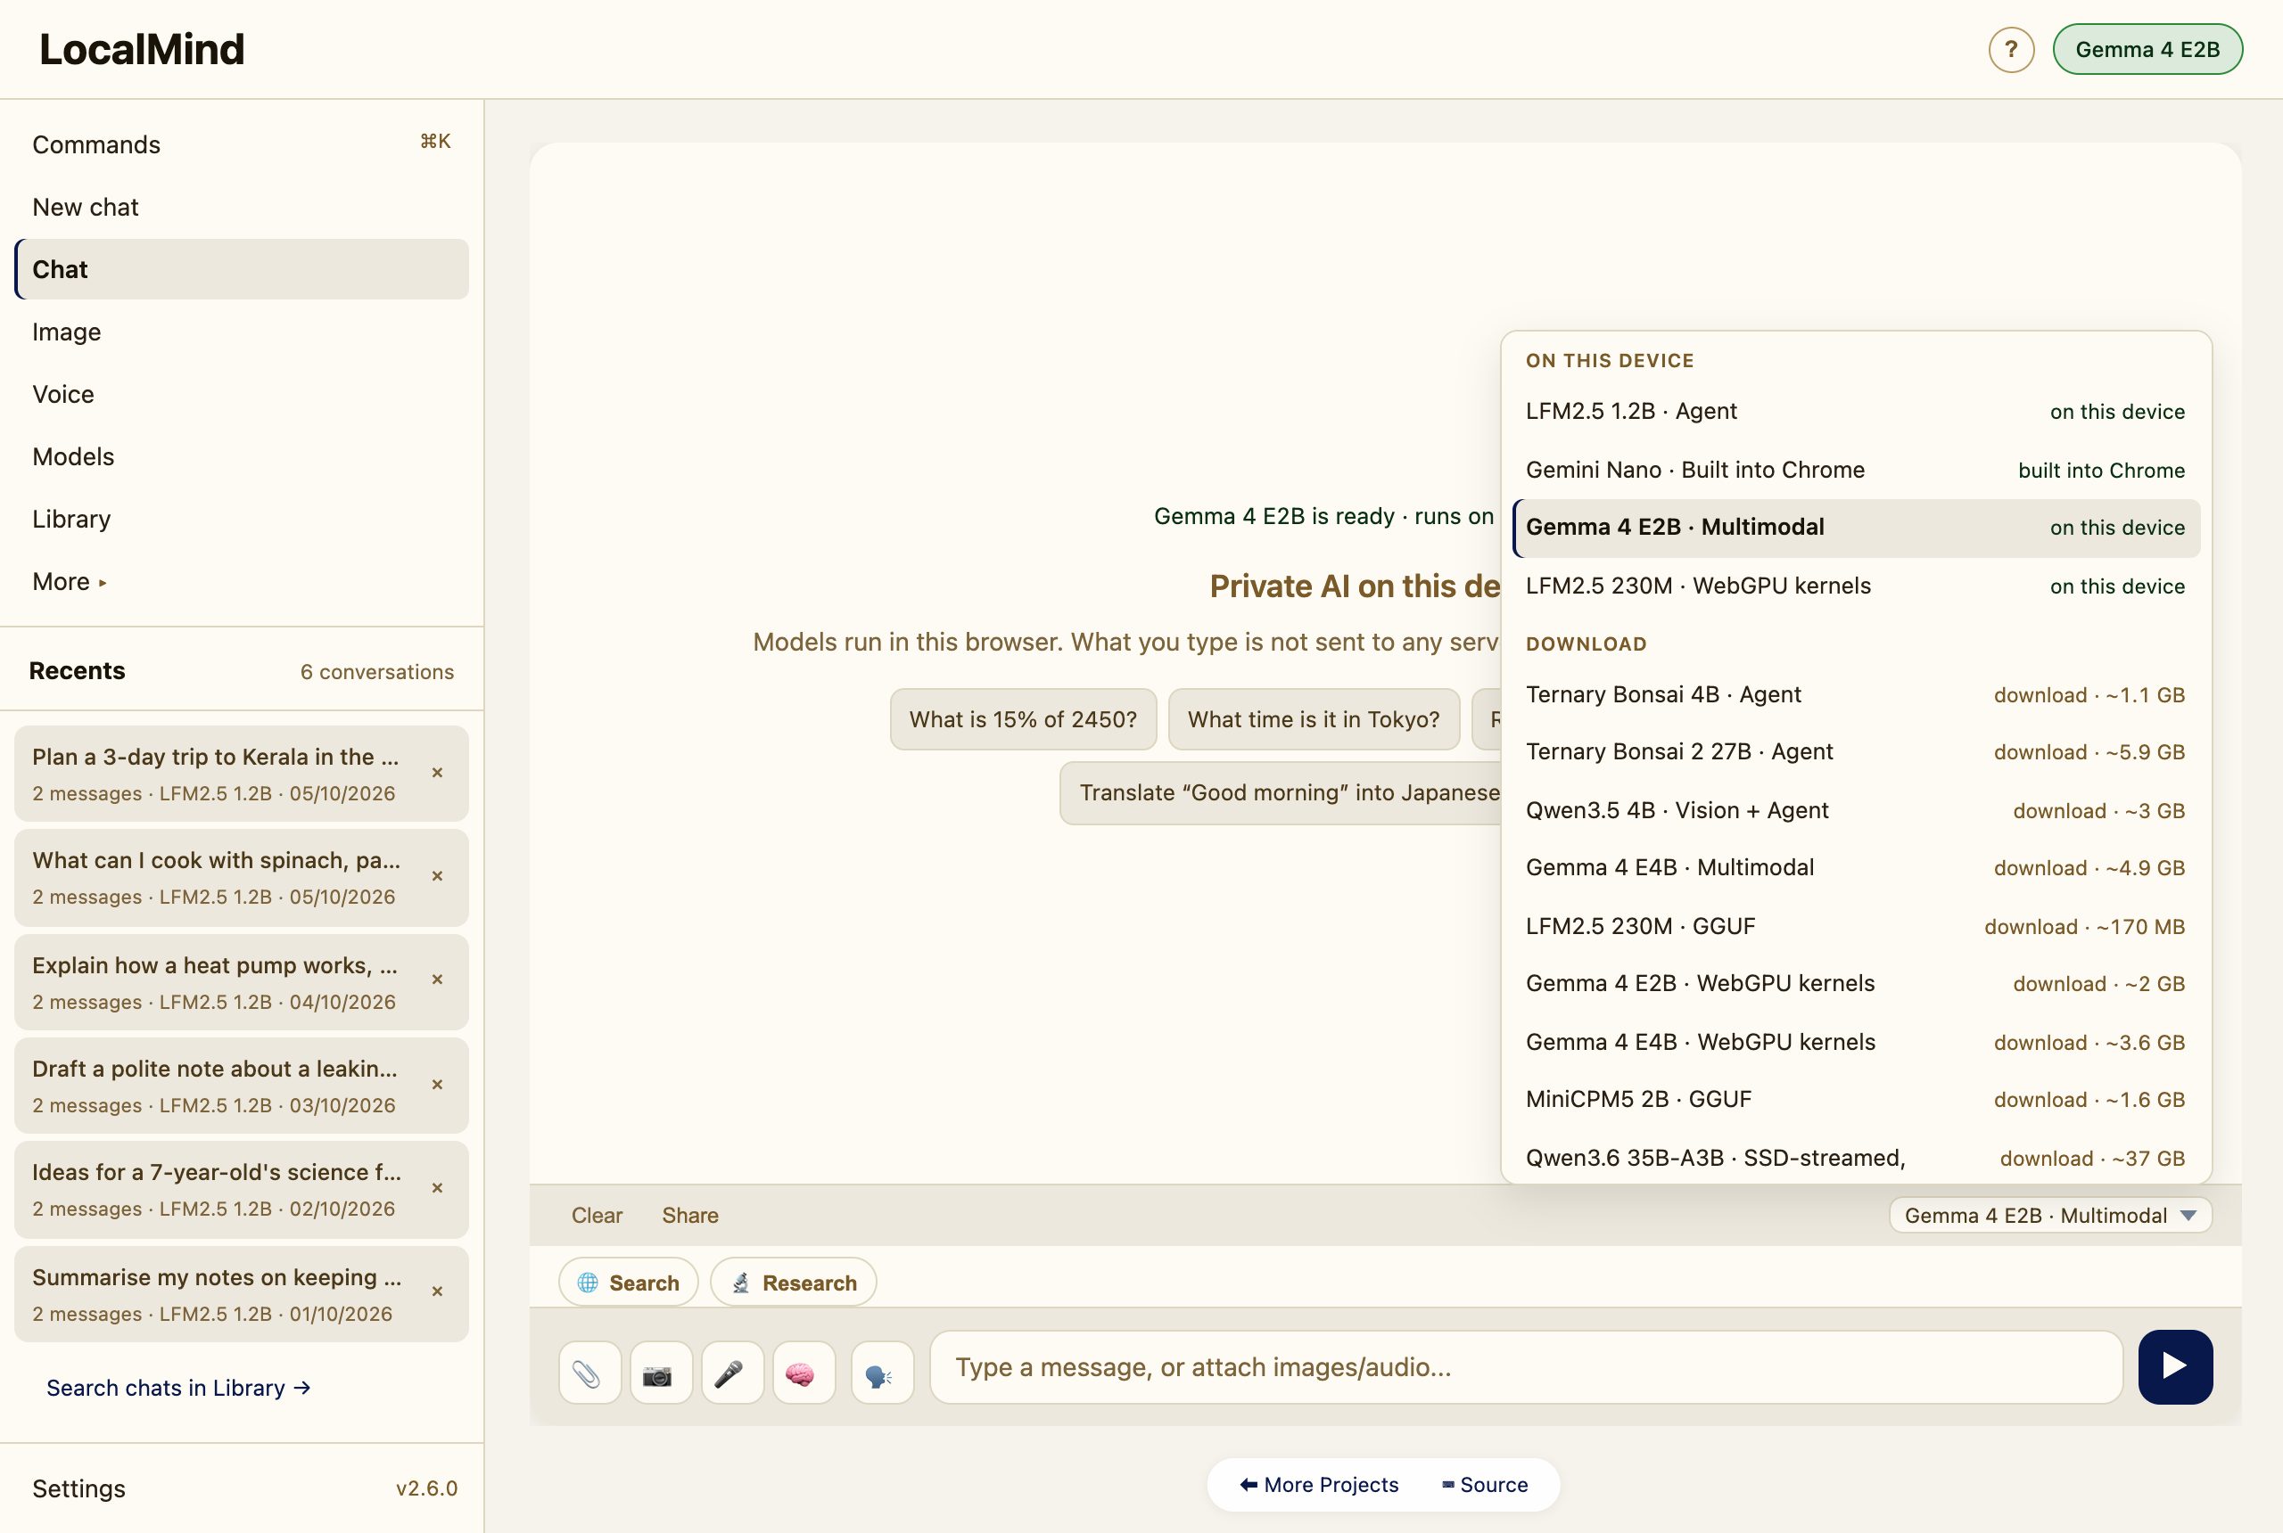Open the Models page

tap(242, 456)
